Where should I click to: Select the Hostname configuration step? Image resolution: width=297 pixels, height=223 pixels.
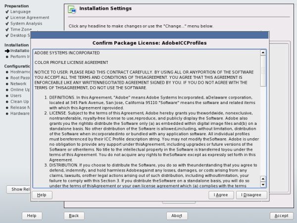point(20,72)
